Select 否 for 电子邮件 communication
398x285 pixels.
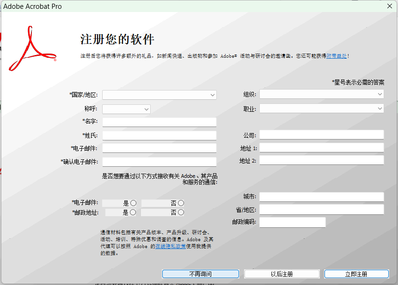(181, 203)
